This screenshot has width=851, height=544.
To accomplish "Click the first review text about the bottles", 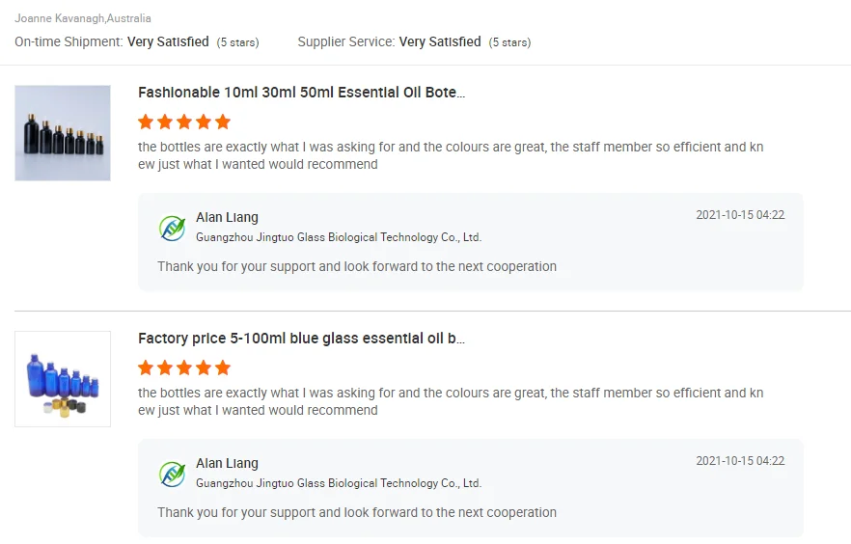I will coord(451,156).
